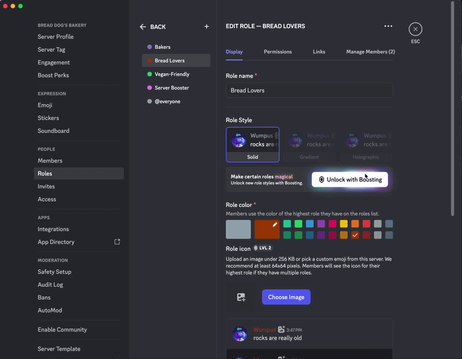Viewport: 462px width, 359px height.
Task: Open the Links tab
Action: (319, 52)
